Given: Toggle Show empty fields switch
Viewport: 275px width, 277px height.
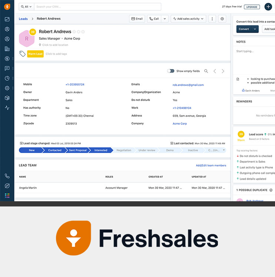Looking at the screenshot, I should (x=170, y=71).
